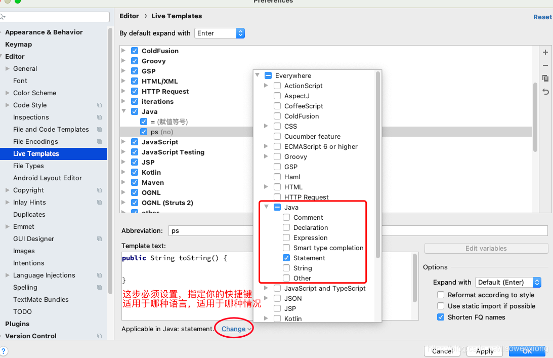553x358 pixels.
Task: Check the Smart type completion checkbox
Action: pos(286,248)
